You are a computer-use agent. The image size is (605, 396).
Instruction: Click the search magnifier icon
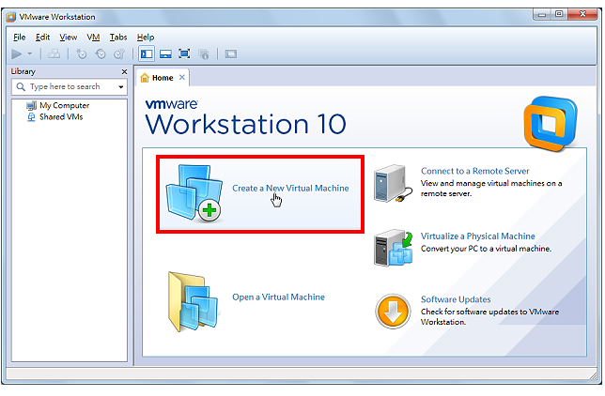tap(21, 86)
